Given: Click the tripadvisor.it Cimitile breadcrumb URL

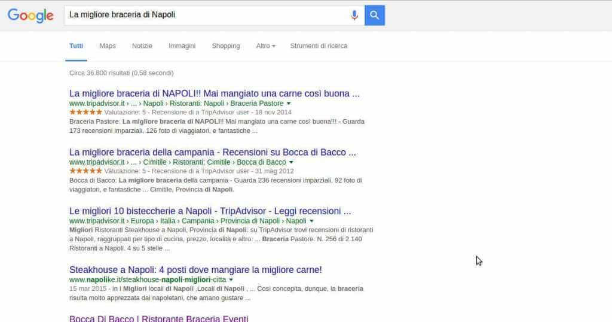Looking at the screenshot, I should point(178,162).
